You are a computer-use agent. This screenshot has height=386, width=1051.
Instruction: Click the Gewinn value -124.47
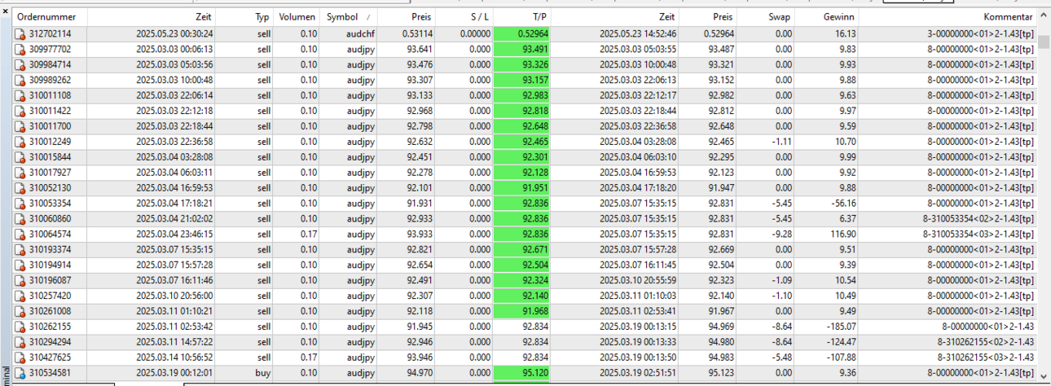pyautogui.click(x=838, y=342)
